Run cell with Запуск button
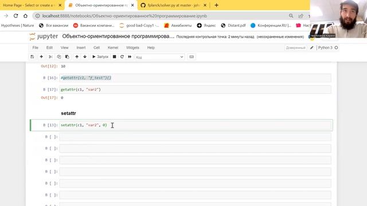Image resolution: width=367 pixels, height=206 pixels. (x=100, y=57)
